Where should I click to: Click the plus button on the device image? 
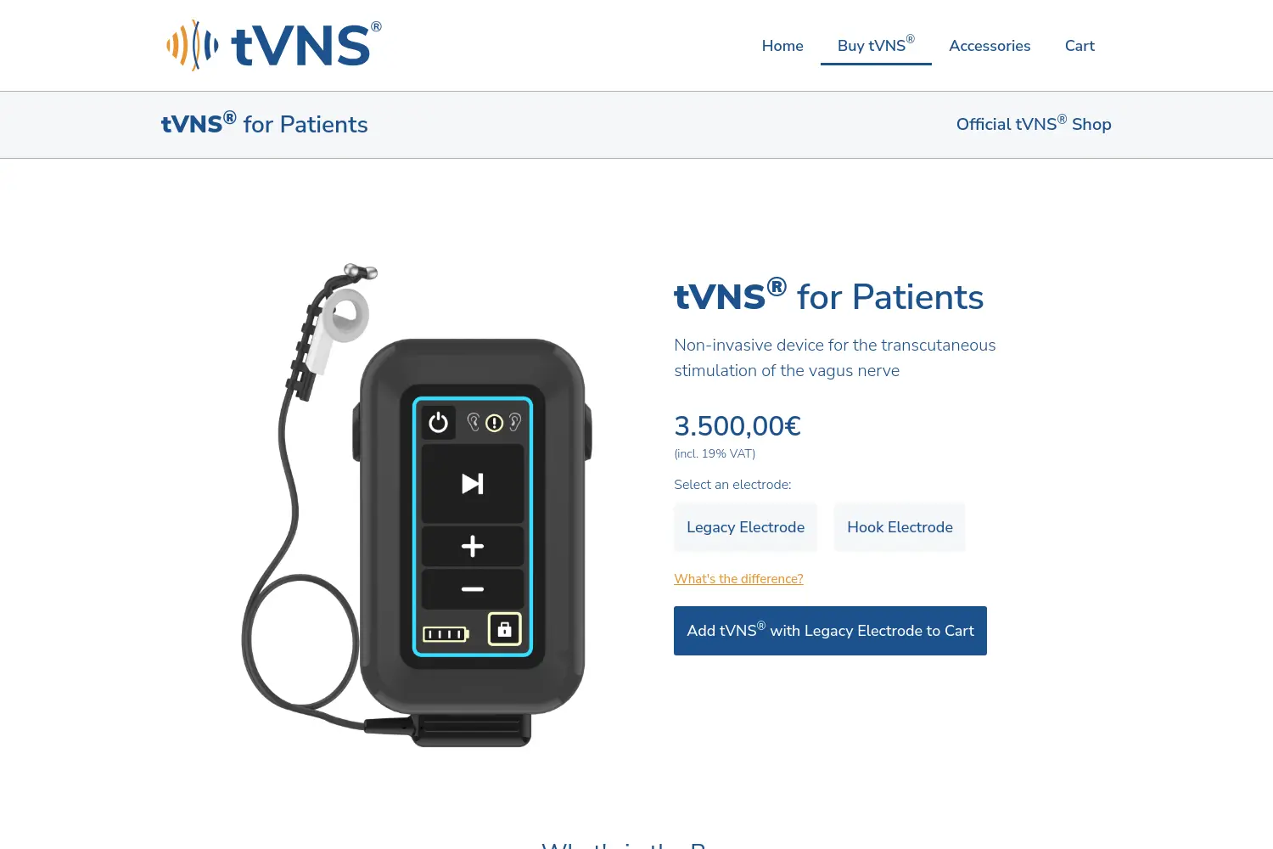[473, 546]
